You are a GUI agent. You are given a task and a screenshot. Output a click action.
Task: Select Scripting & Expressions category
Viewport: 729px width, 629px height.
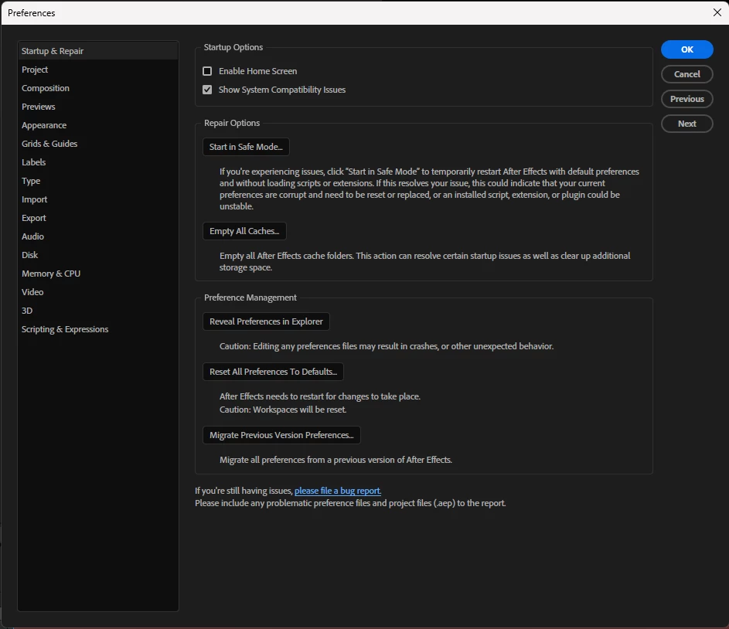click(x=97, y=329)
